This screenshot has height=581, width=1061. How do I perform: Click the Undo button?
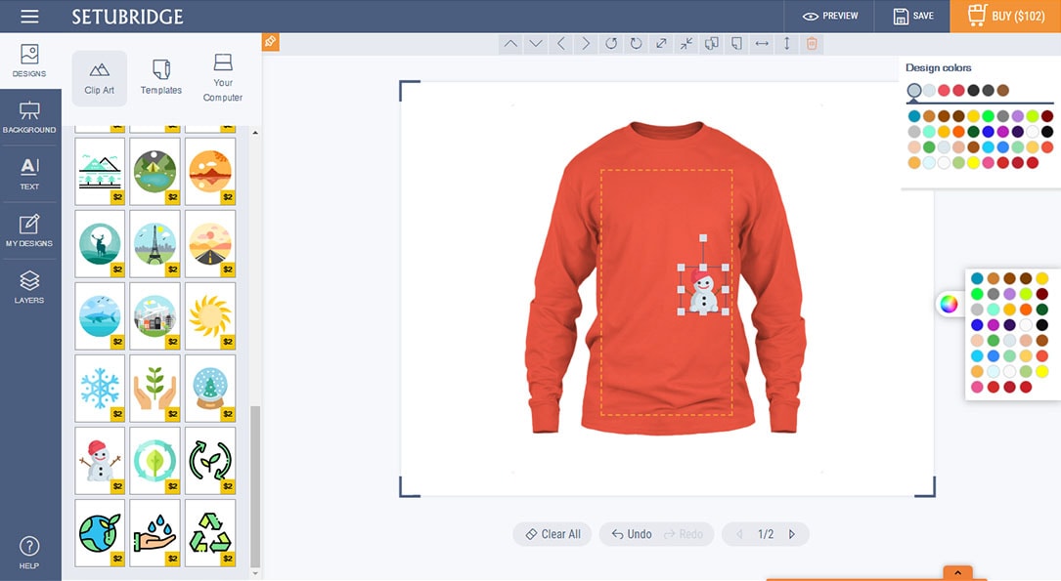[x=632, y=534]
